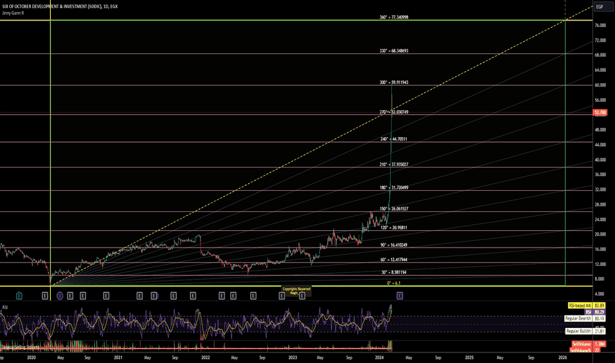Image resolution: width=615 pixels, height=363 pixels.
Task: Click 68.000 on the price axis
Action: tap(600, 55)
